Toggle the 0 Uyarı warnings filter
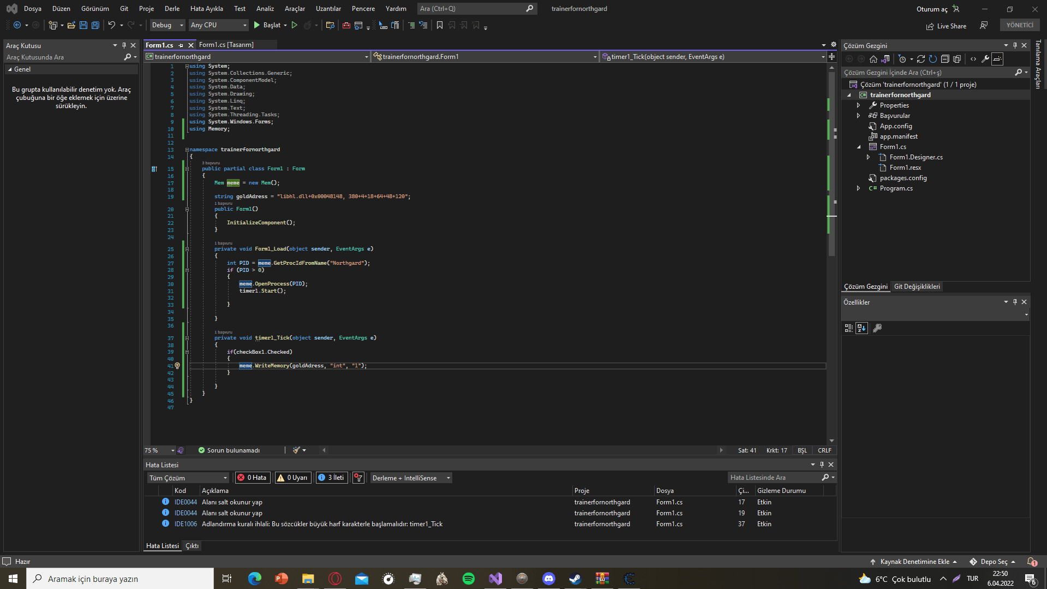The width and height of the screenshot is (1047, 589). [293, 478]
